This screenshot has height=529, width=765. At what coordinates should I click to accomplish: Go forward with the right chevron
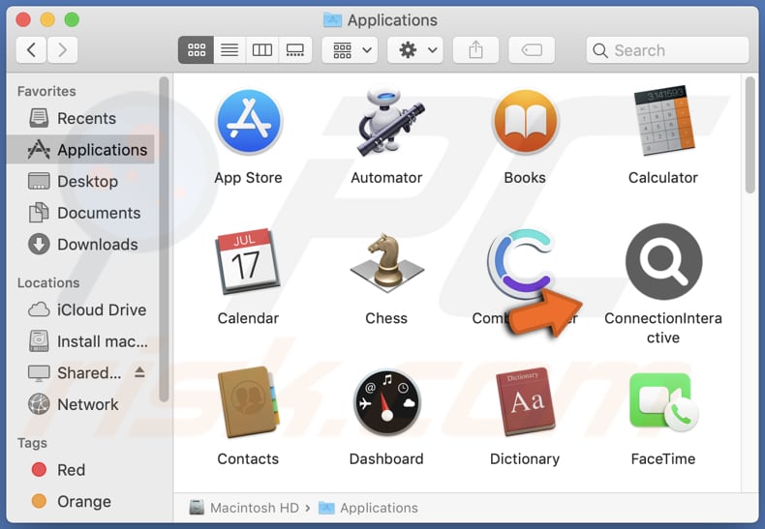tap(62, 49)
